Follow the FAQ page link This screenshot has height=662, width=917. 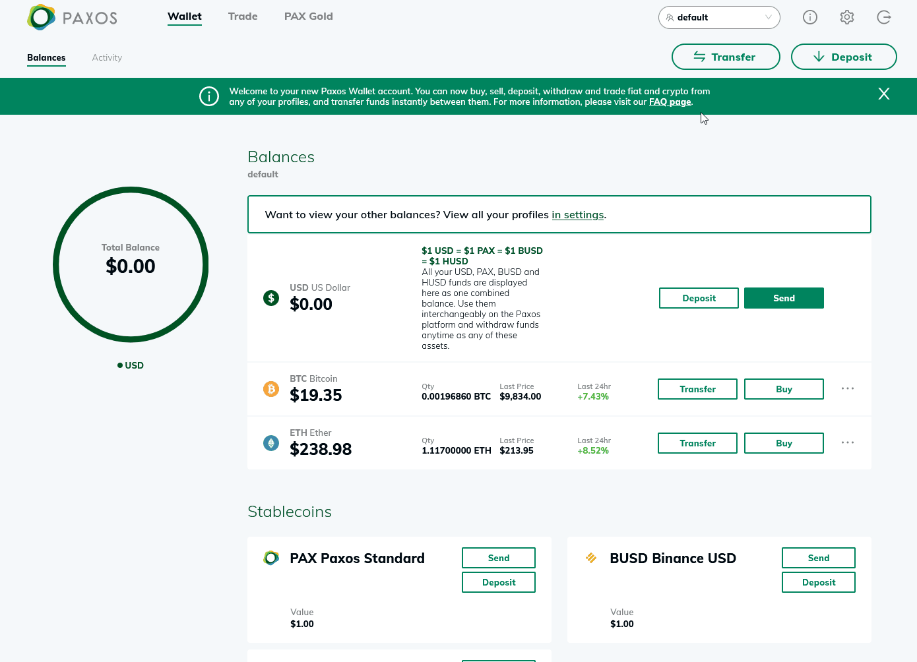(670, 102)
